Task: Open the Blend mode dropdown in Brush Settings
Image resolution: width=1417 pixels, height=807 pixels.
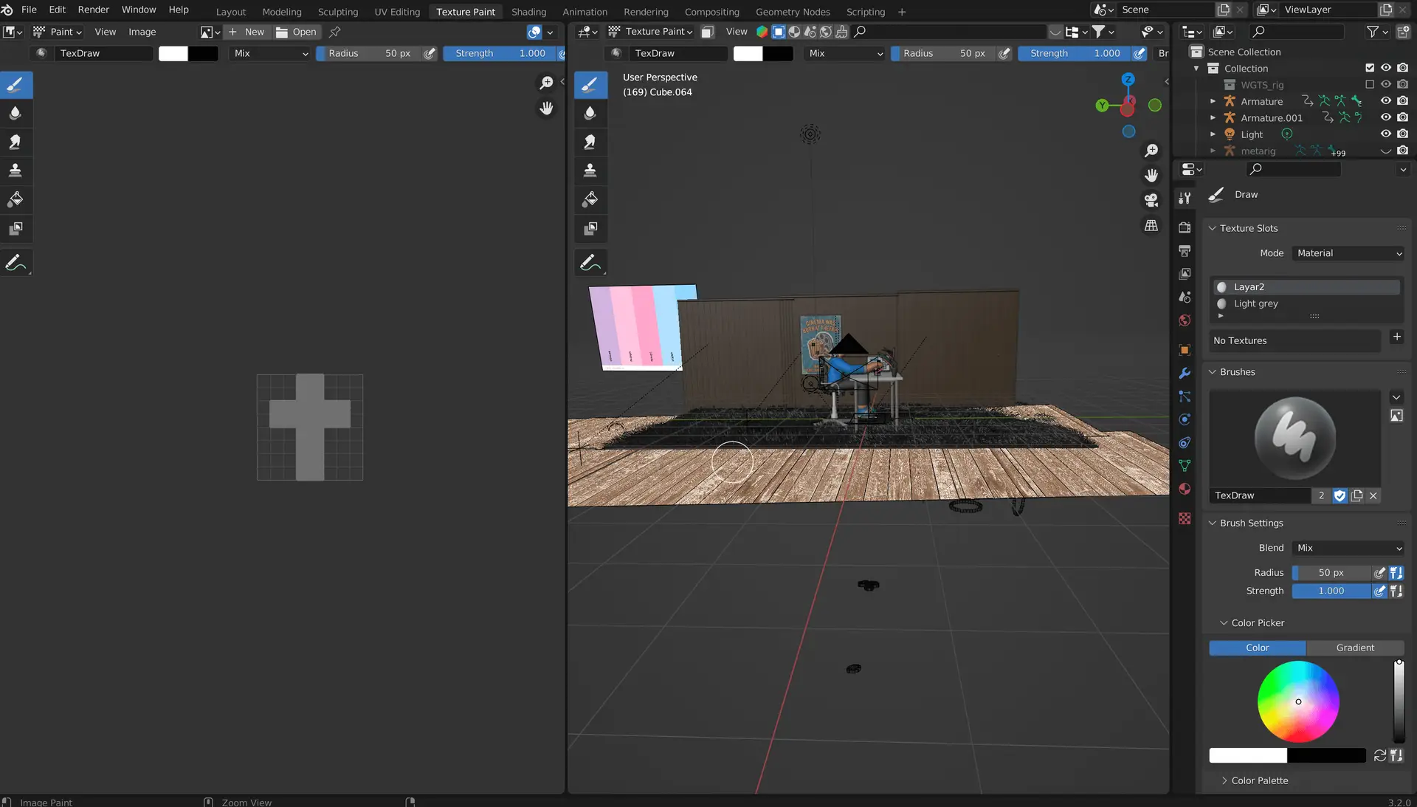Action: click(x=1348, y=548)
